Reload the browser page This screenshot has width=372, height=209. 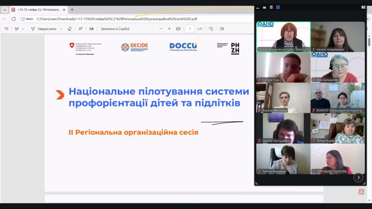[13, 19]
